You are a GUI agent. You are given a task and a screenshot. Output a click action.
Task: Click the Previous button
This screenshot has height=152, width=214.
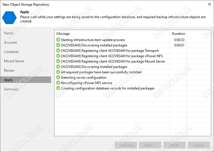tap(126, 145)
